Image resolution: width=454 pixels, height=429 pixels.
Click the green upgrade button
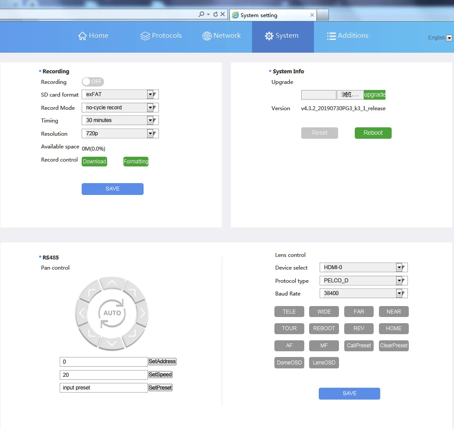(375, 95)
